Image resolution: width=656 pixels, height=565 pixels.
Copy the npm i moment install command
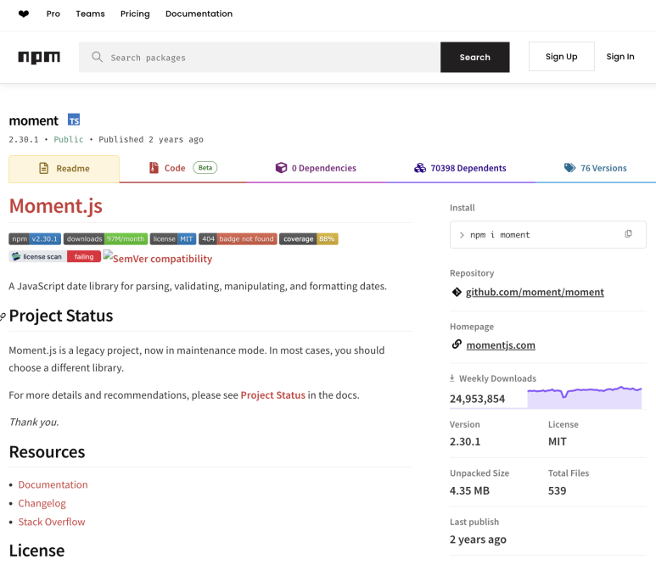628,234
